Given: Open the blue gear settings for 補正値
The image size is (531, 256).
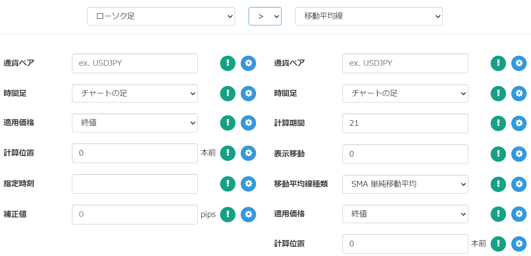Looking at the screenshot, I should pyautogui.click(x=248, y=214).
